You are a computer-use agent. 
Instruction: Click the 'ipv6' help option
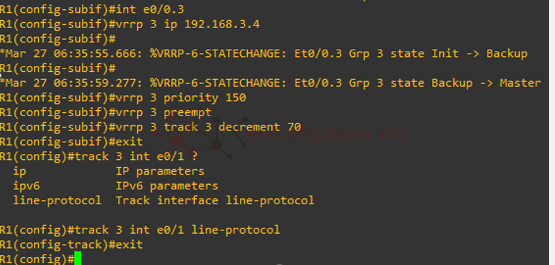pos(27,186)
